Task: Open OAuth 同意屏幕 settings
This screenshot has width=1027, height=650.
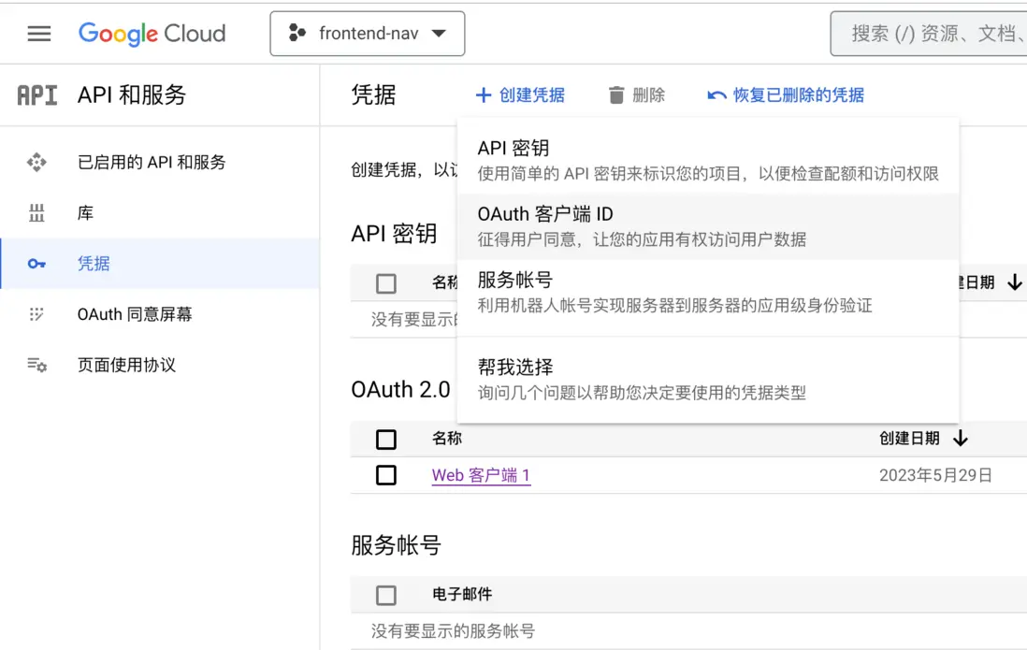Action: click(x=136, y=314)
